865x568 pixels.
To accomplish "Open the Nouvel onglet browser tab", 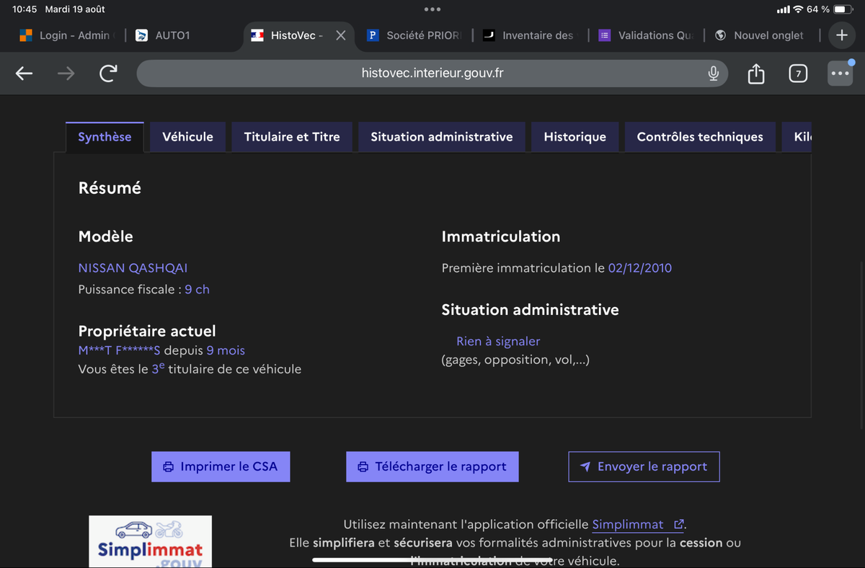I will pos(760,35).
